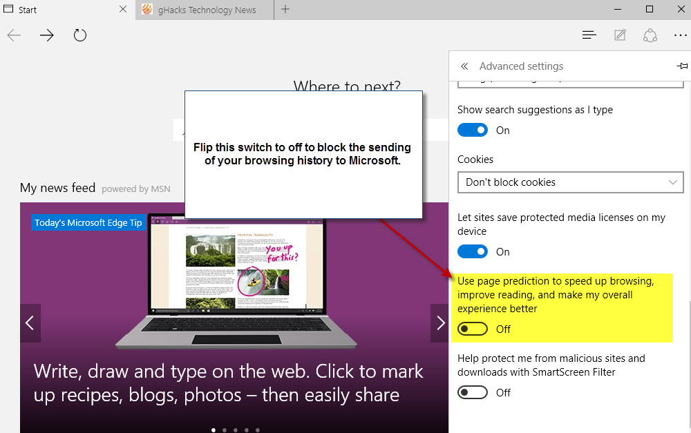Open the More actions menu
Image resolution: width=691 pixels, height=433 pixels.
681,35
